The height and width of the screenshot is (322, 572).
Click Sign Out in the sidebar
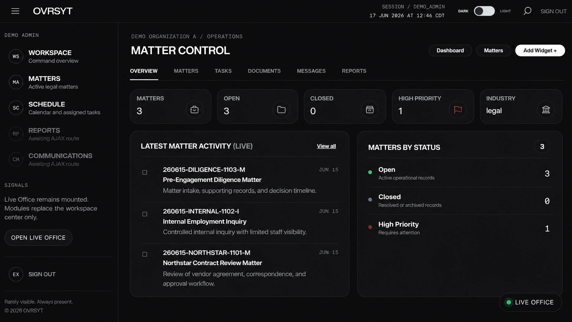tap(42, 274)
